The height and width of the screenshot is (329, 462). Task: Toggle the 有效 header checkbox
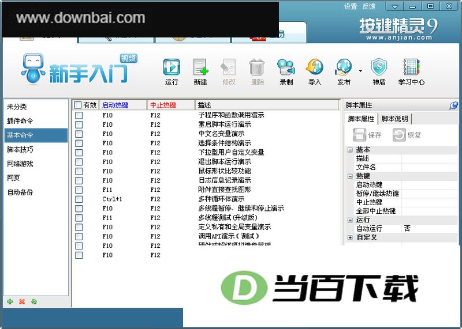(77, 105)
